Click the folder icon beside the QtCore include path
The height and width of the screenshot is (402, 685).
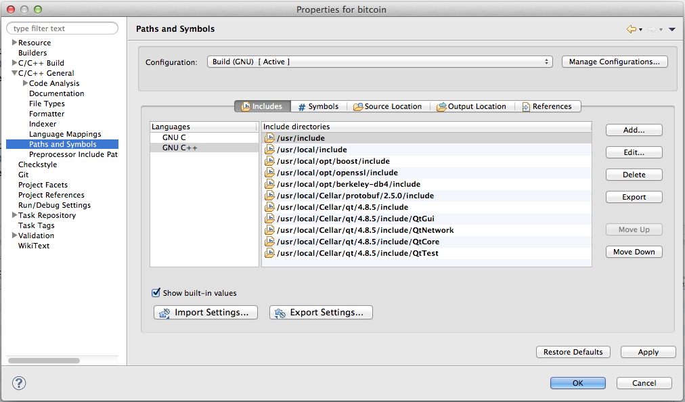pyautogui.click(x=269, y=242)
